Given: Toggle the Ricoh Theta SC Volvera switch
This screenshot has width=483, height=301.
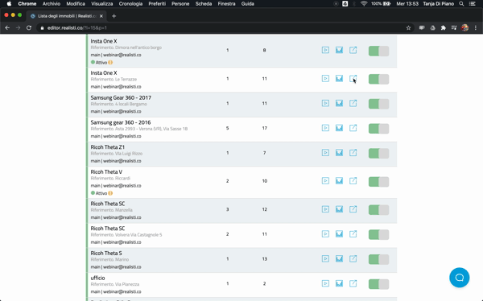Looking at the screenshot, I should coord(378,234).
